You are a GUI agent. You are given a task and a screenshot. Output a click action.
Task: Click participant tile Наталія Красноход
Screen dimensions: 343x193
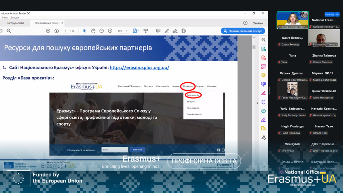point(324,109)
